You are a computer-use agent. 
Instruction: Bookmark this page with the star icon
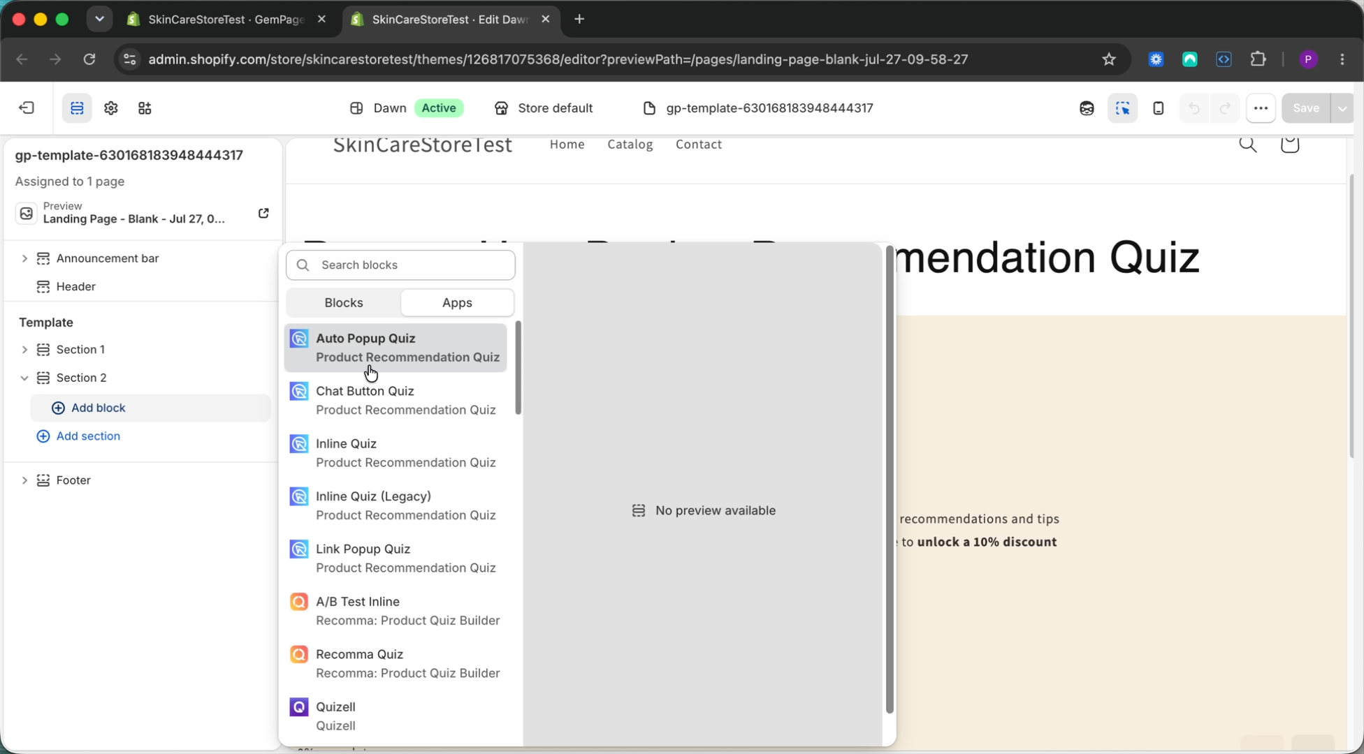(1109, 59)
